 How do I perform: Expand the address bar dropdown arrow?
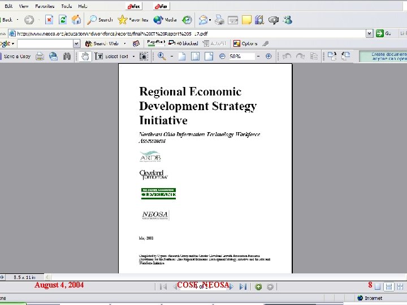click(x=369, y=33)
